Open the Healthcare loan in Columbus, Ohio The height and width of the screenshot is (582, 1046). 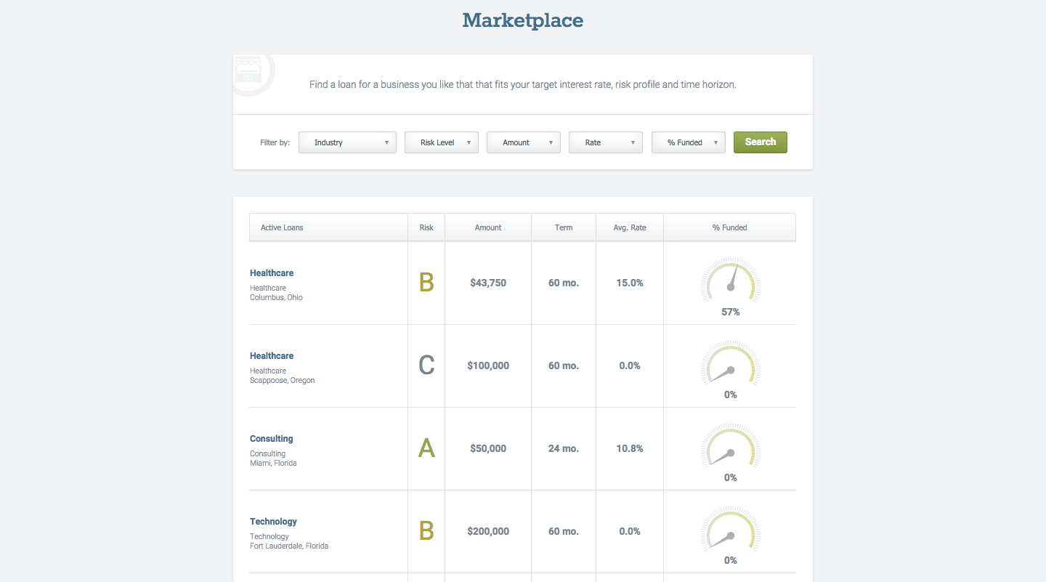click(272, 273)
